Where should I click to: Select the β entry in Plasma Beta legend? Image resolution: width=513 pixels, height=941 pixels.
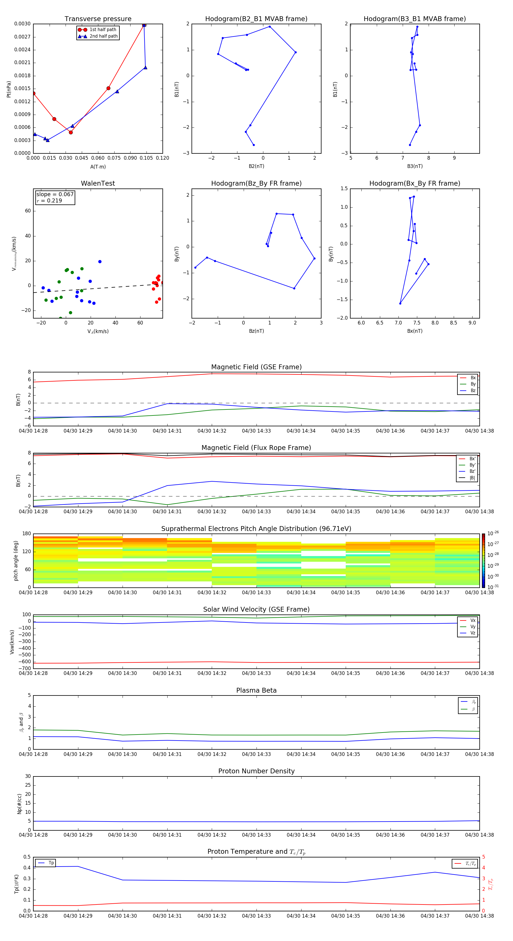[x=468, y=709]
